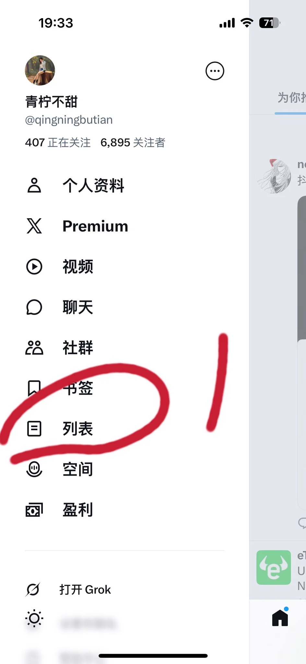The height and width of the screenshot is (664, 306).
Task: Open the green eToro ad avatar
Action: click(274, 567)
